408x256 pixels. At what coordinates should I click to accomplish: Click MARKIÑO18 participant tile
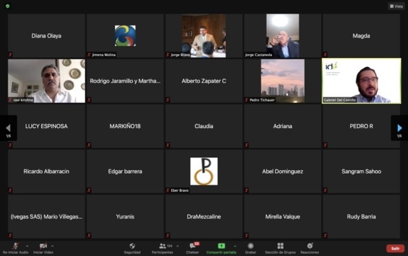click(x=125, y=126)
